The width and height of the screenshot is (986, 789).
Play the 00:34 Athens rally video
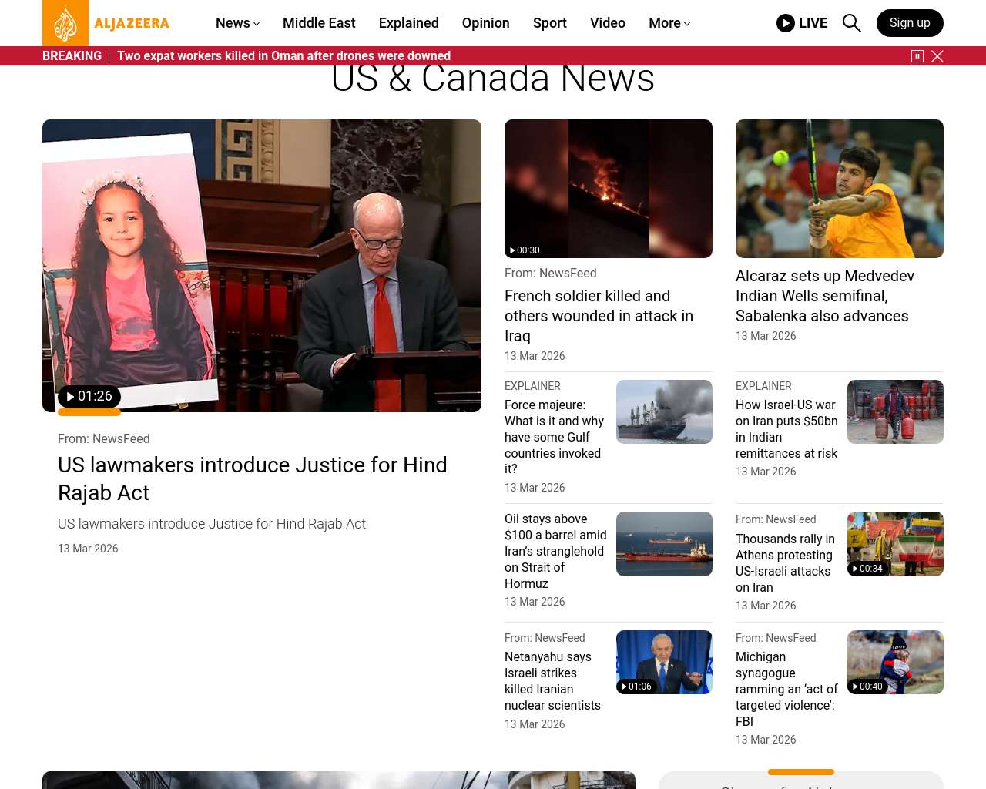click(x=867, y=569)
